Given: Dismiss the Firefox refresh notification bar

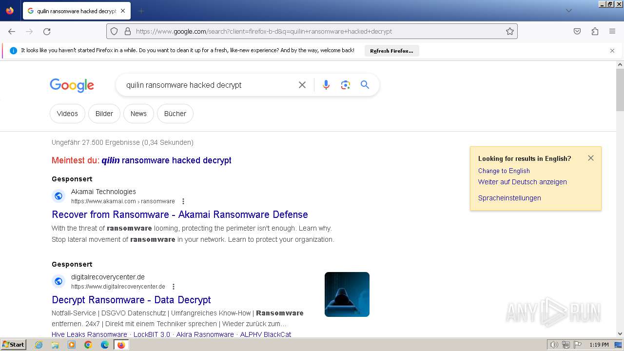Looking at the screenshot, I should [x=612, y=51].
